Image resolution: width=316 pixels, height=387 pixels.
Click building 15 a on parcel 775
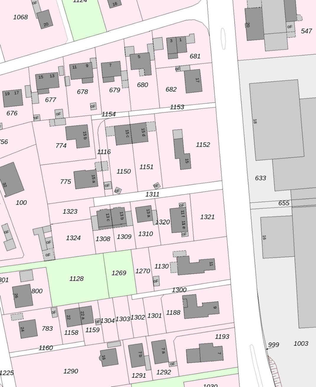[x=85, y=179]
